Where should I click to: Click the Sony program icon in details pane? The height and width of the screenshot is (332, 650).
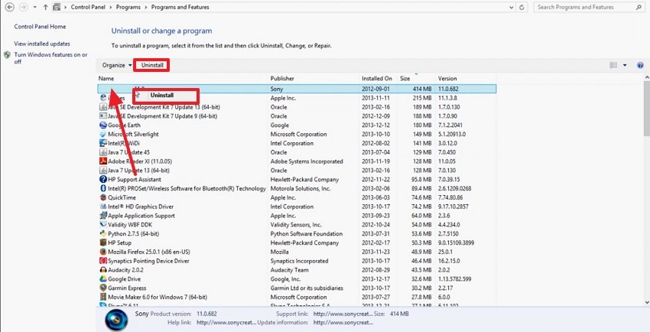tap(116, 320)
